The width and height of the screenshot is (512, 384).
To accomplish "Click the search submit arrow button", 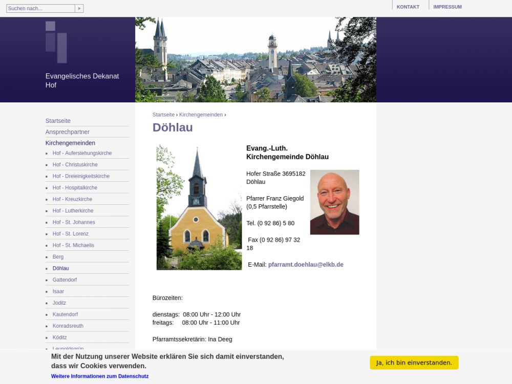I will [79, 9].
